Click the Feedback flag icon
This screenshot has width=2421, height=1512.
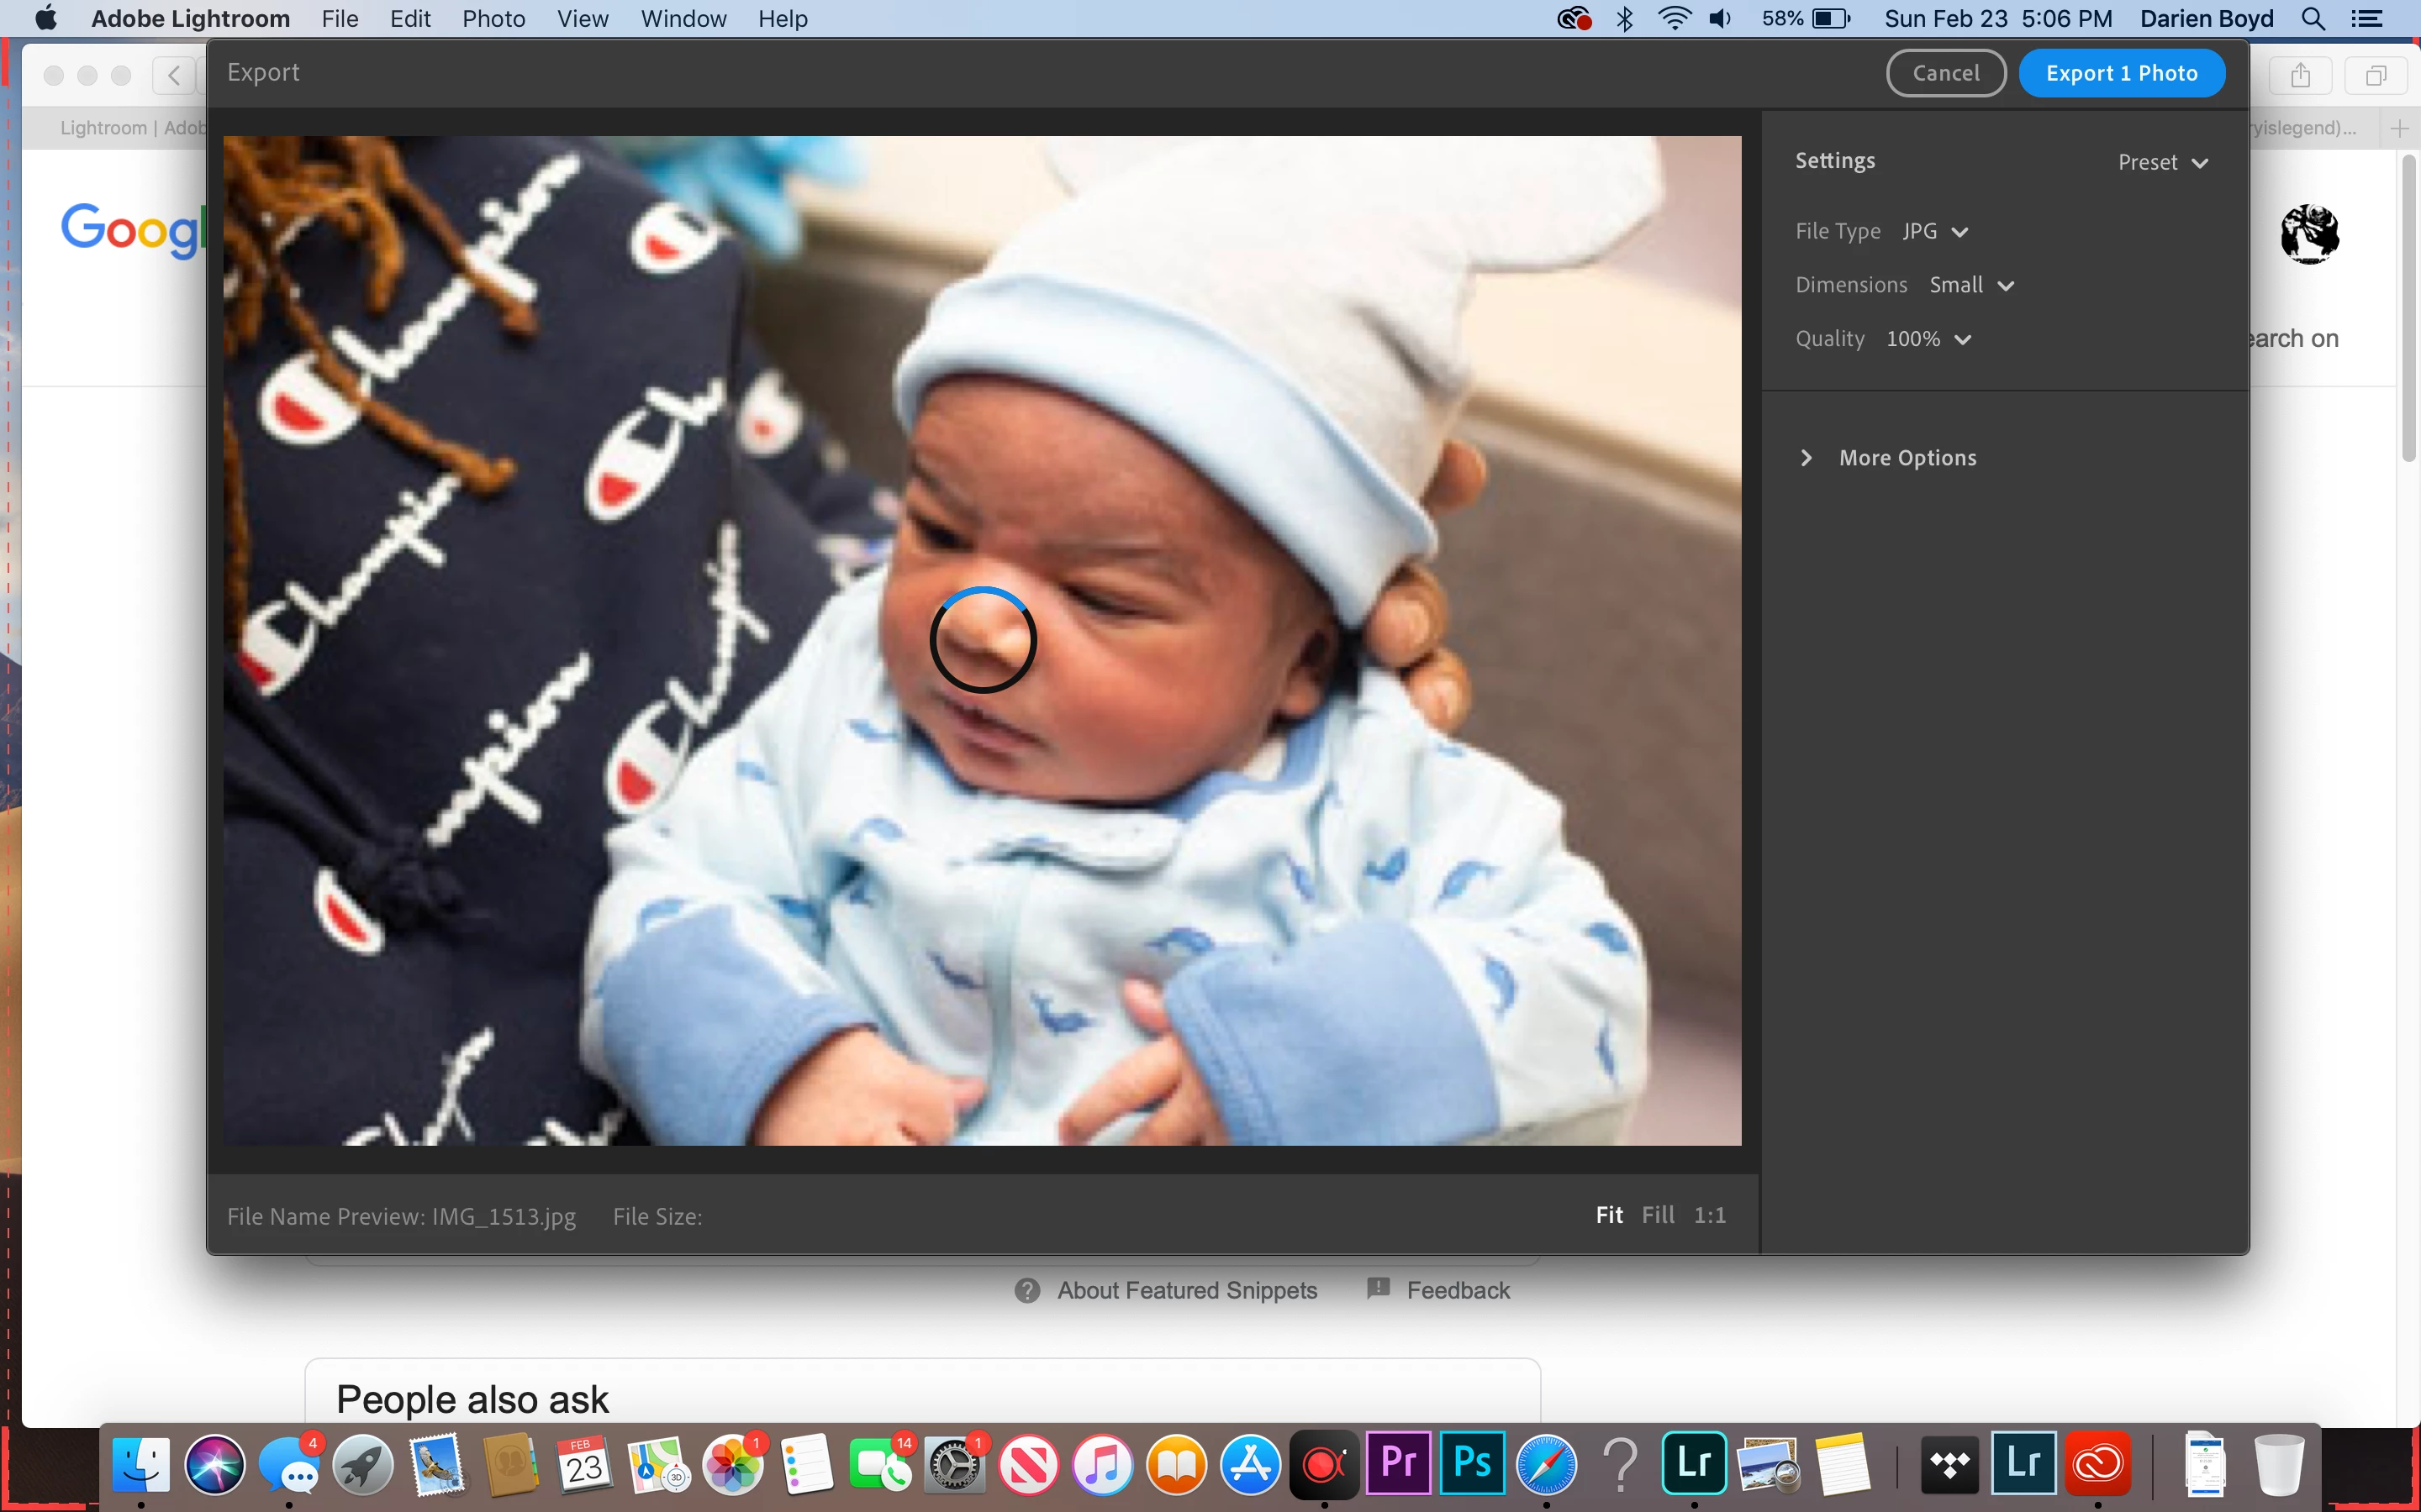(1379, 1288)
